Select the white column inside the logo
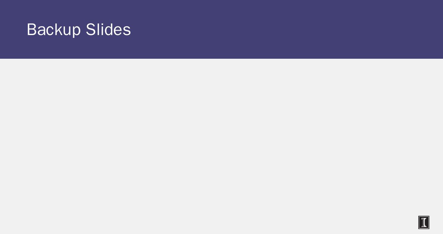 [424, 222]
